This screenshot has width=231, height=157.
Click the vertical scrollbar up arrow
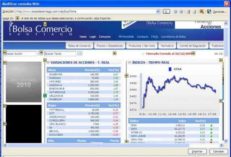pos(226,23)
